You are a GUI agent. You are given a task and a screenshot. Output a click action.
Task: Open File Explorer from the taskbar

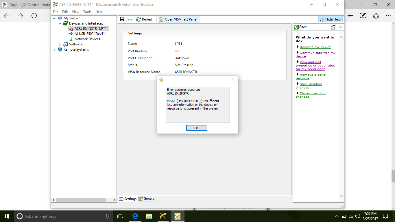(x=149, y=216)
